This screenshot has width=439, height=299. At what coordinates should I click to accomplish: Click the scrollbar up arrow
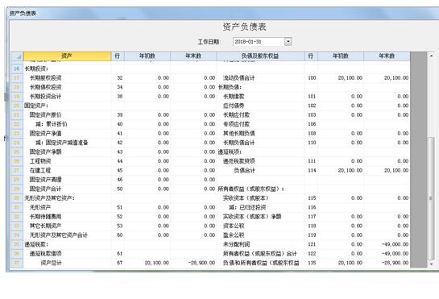pyautogui.click(x=431, y=56)
